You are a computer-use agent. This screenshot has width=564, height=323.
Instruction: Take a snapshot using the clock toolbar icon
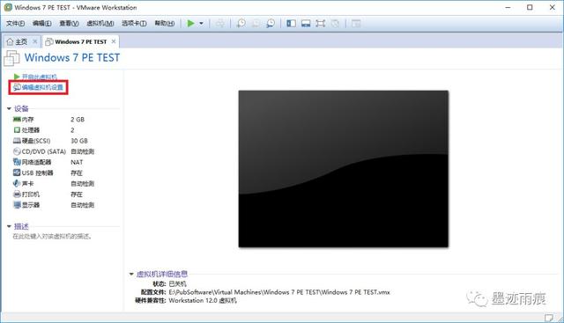pos(241,24)
